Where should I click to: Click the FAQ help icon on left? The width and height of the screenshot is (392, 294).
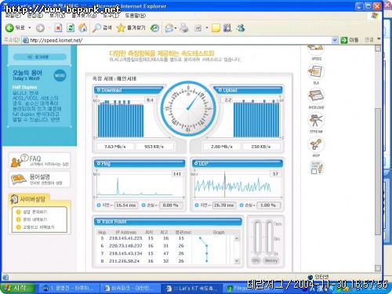[19, 160]
